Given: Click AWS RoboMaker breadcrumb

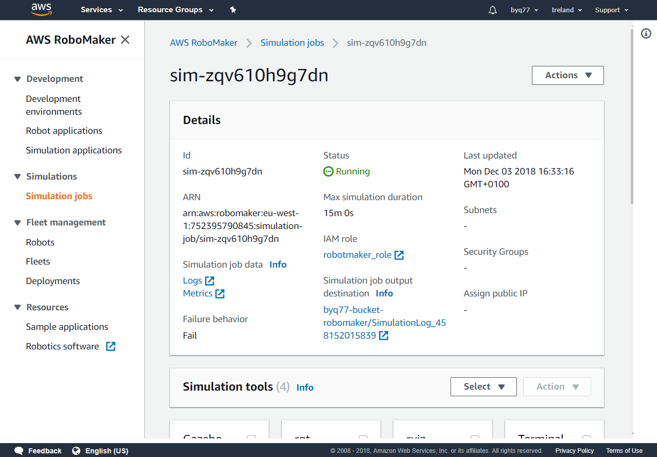Looking at the screenshot, I should [204, 43].
